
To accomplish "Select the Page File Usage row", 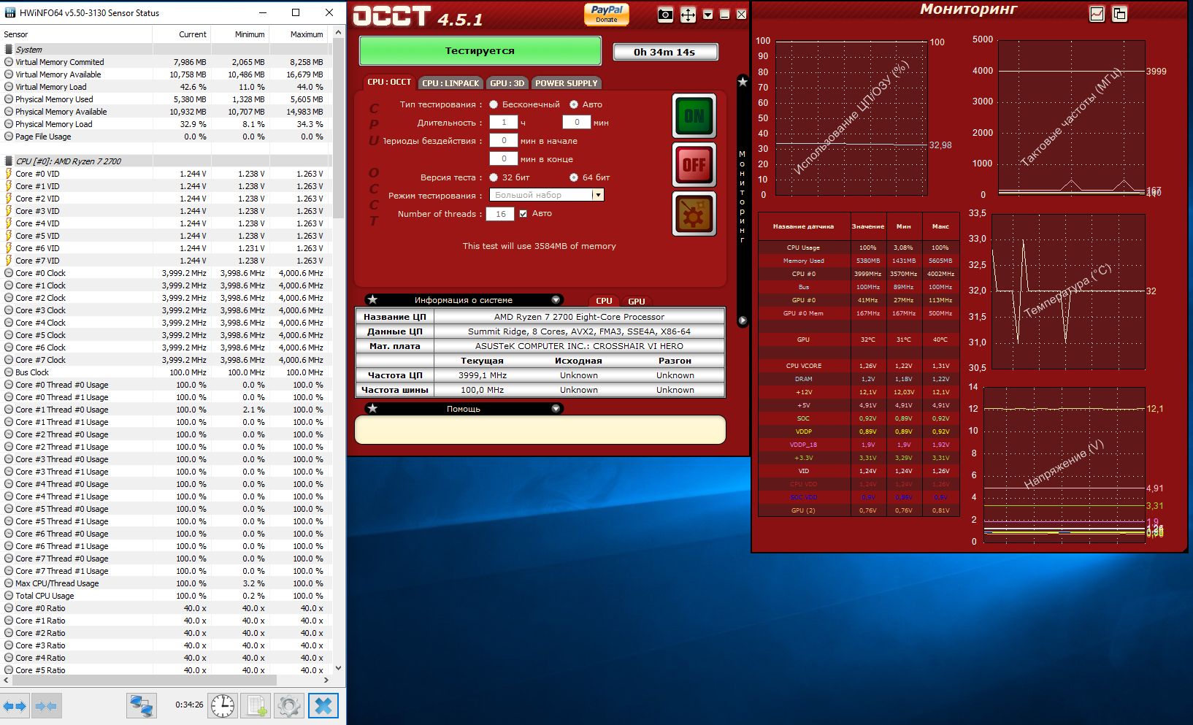I will (166, 137).
